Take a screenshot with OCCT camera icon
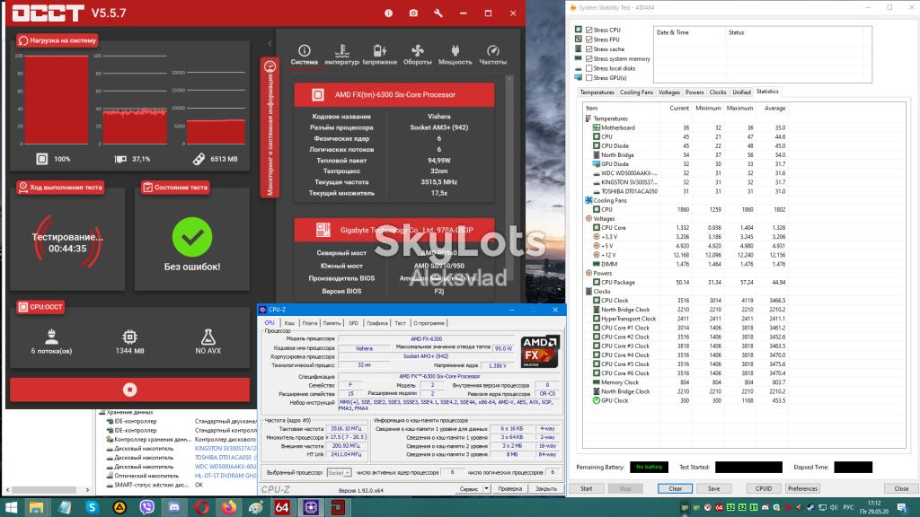 [x=413, y=13]
